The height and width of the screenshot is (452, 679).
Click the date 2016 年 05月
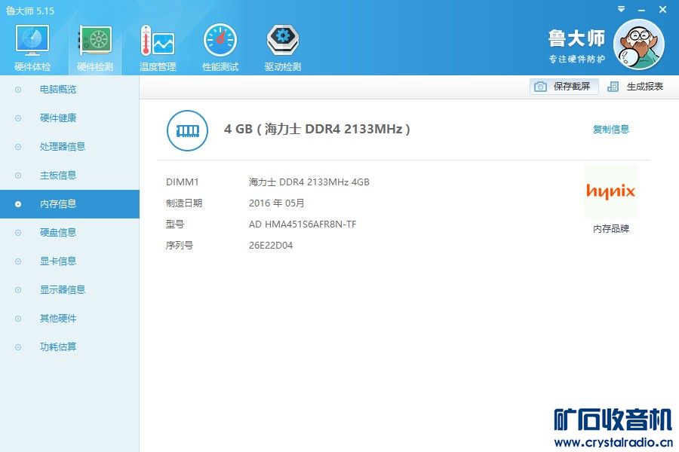tap(277, 203)
